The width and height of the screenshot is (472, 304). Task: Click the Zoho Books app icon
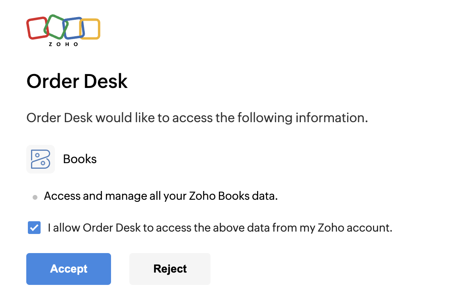(40, 159)
